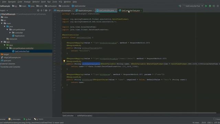Viewport: 220px width, 124px height.
Task: Collapse the com.pethoalpar package node
Action: [7, 30]
